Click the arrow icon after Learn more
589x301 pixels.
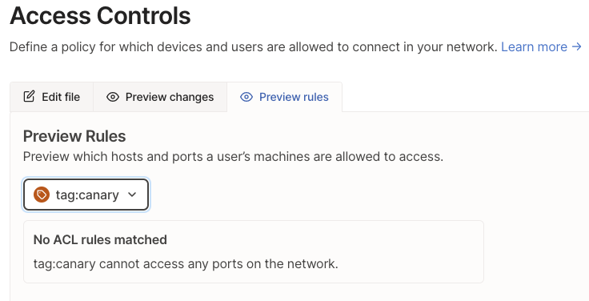click(x=577, y=47)
